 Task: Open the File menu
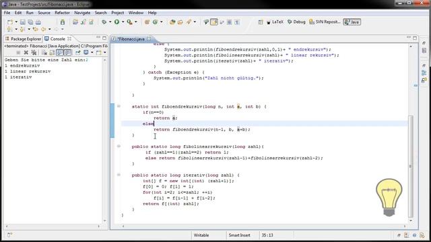coord(7,13)
